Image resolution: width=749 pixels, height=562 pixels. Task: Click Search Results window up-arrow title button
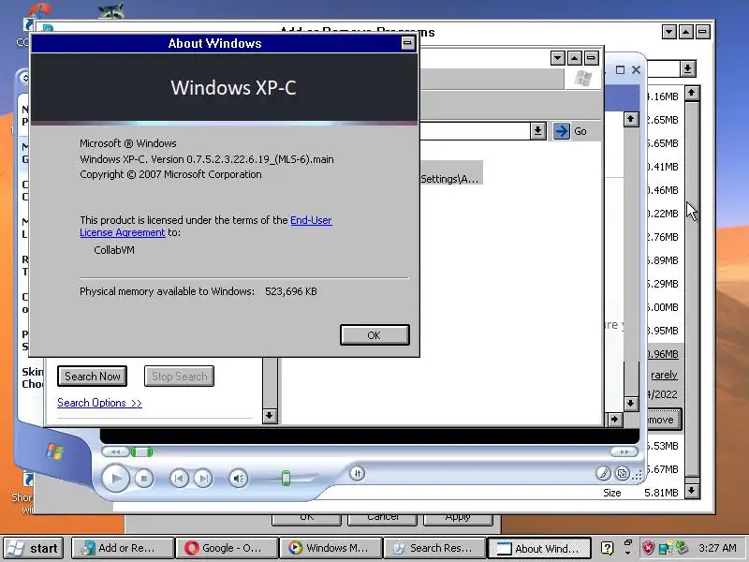pos(574,58)
